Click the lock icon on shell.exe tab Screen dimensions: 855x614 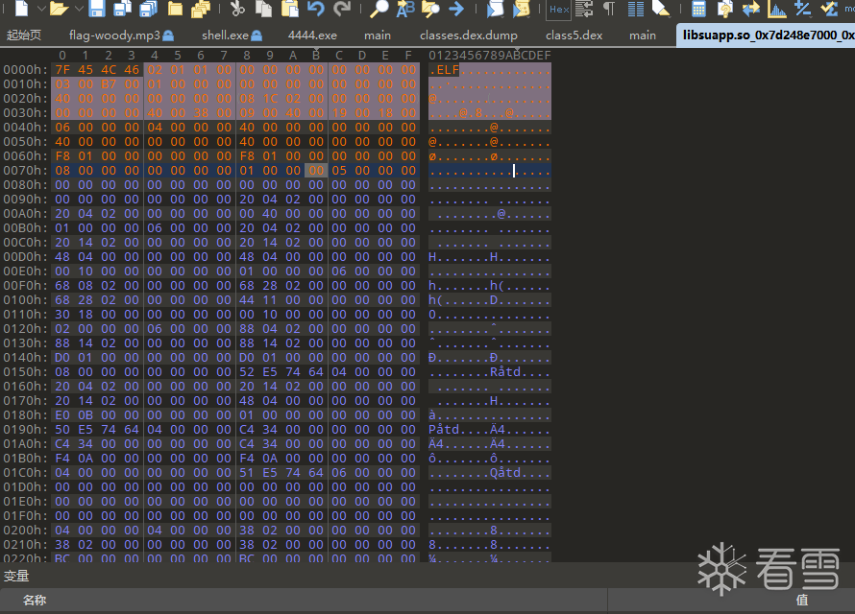click(256, 35)
